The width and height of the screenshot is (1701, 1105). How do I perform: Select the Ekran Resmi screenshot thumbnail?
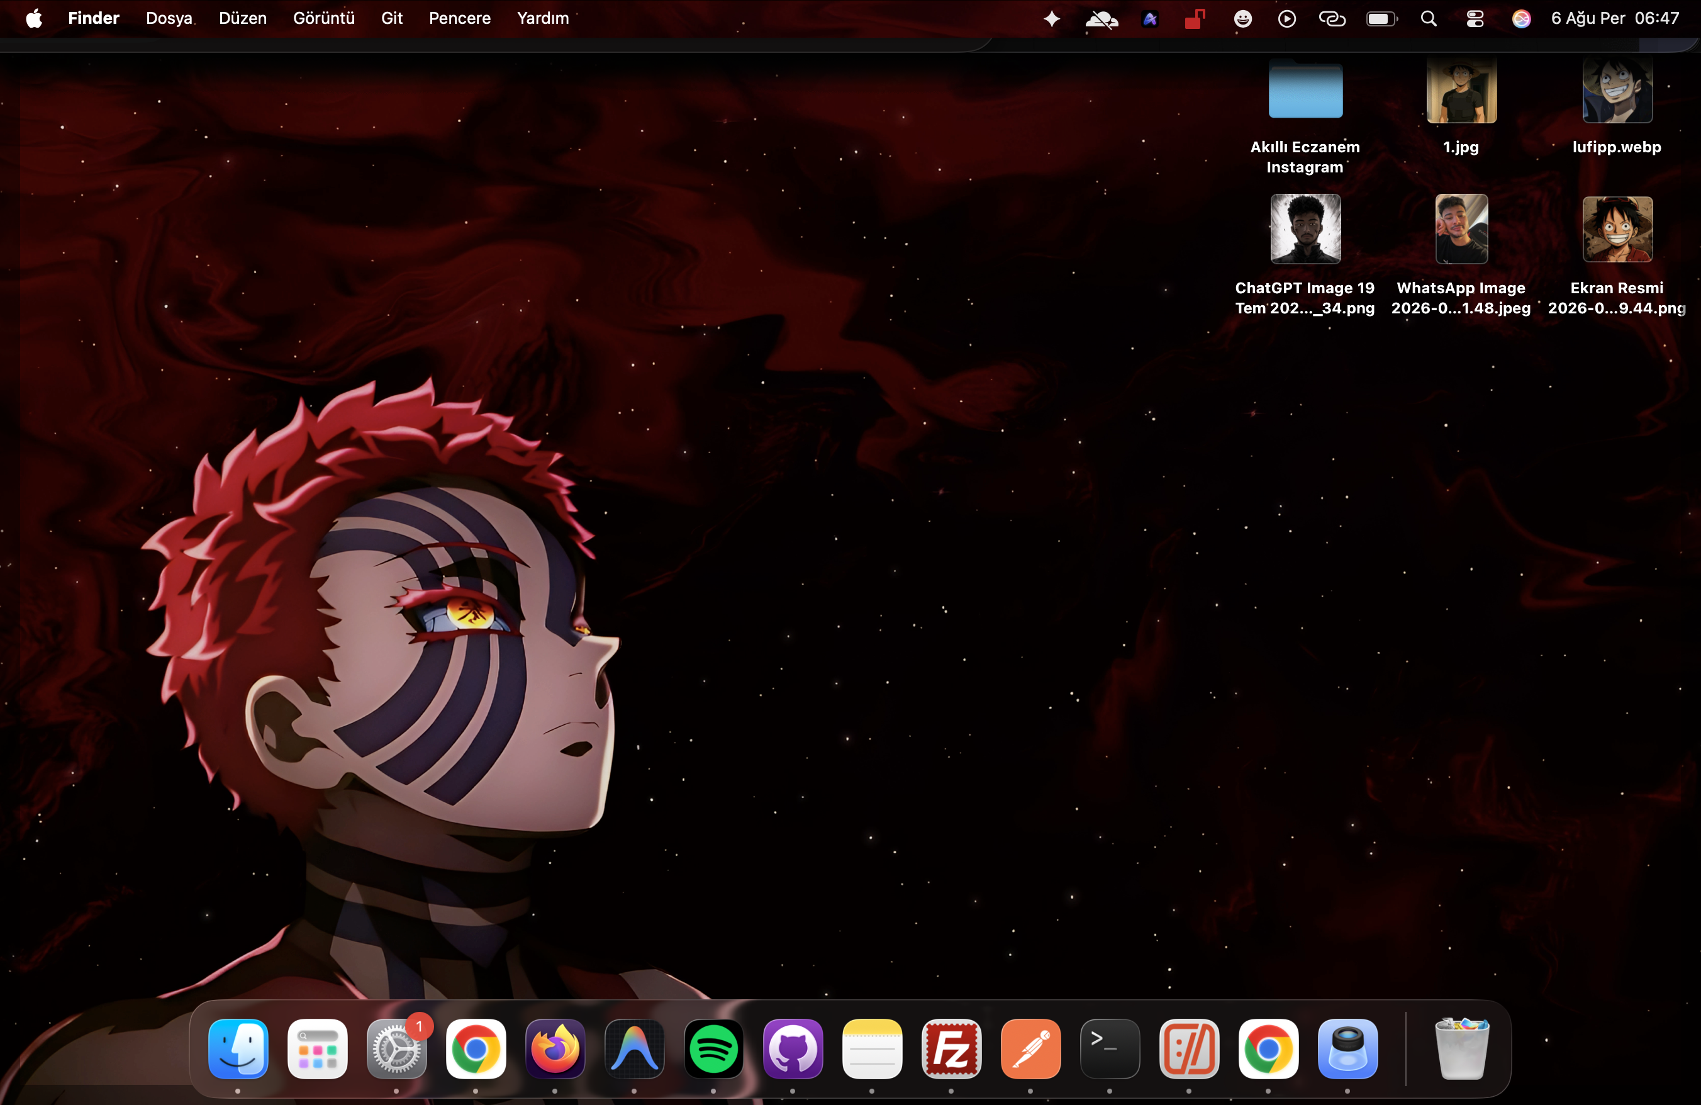[x=1617, y=230]
